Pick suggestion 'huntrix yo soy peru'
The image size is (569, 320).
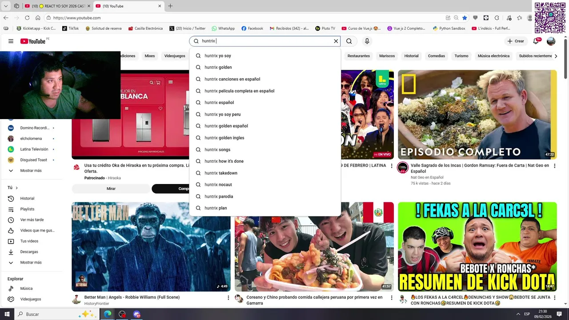click(265, 114)
